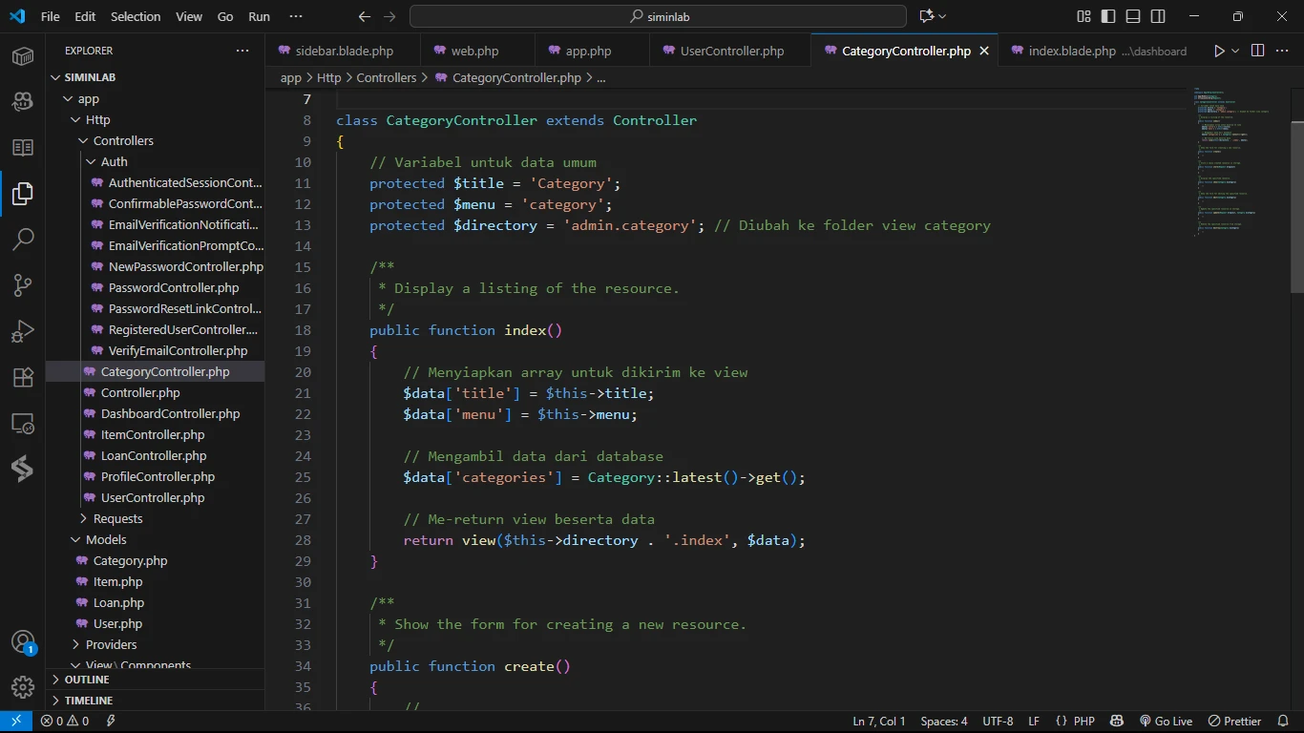Open the Manage settings gear icon
This screenshot has width=1304, height=733.
click(23, 686)
